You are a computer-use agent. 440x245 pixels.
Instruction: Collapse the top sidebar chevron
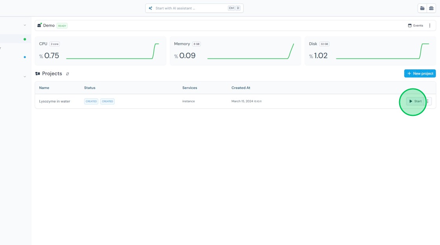(x=25, y=25)
